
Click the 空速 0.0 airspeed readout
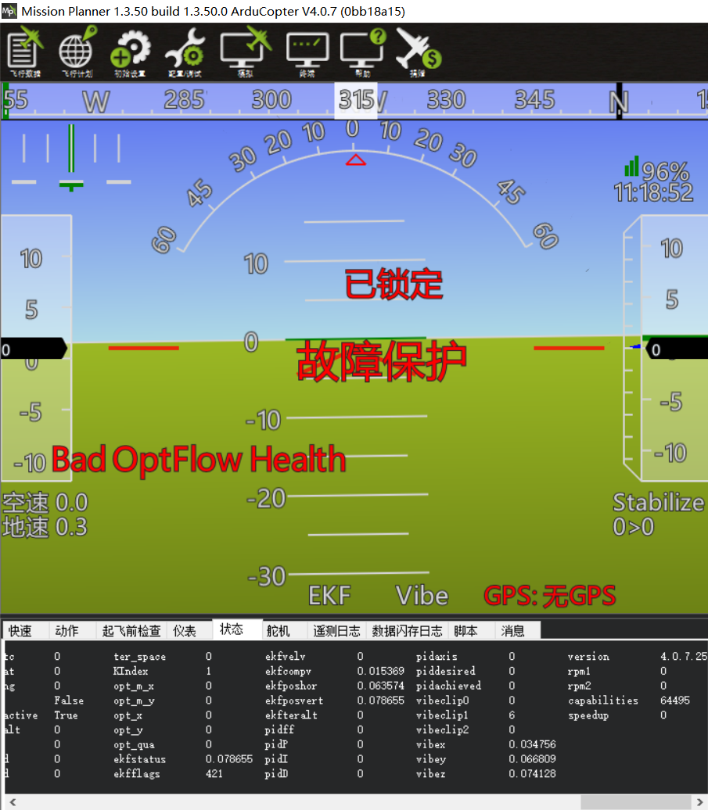[x=45, y=502]
